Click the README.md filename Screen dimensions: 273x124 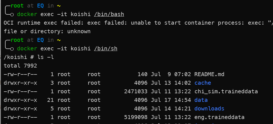(x=209, y=74)
